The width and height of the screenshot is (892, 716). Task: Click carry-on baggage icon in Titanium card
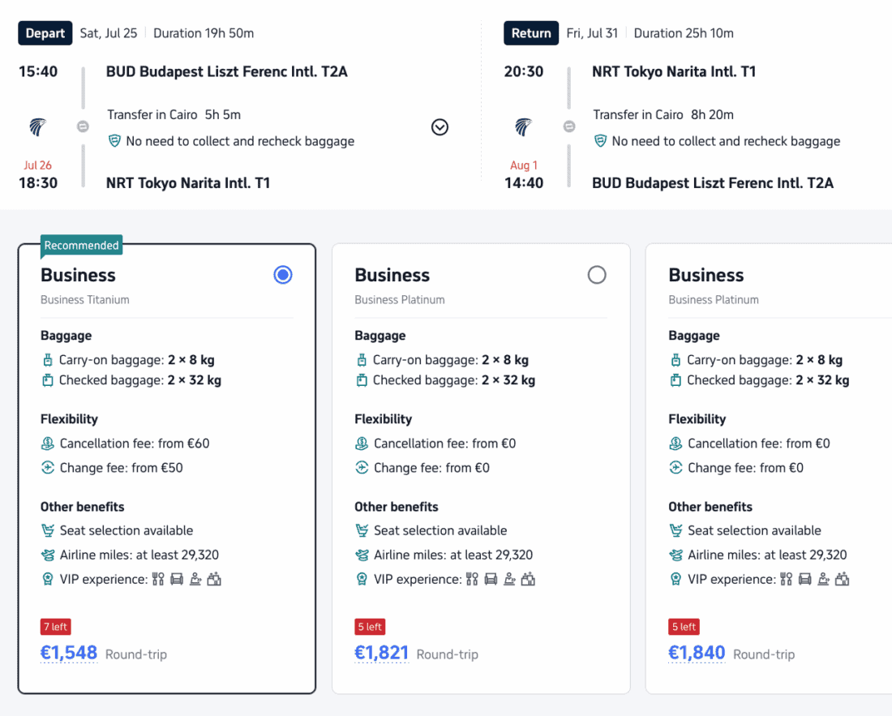[48, 360]
